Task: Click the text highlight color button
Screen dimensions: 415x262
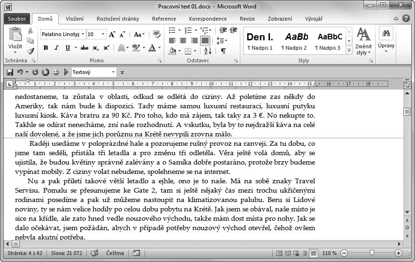Action: 136,48
